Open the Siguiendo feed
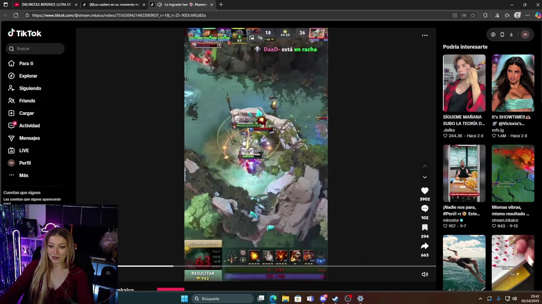542x304 pixels. click(24, 88)
